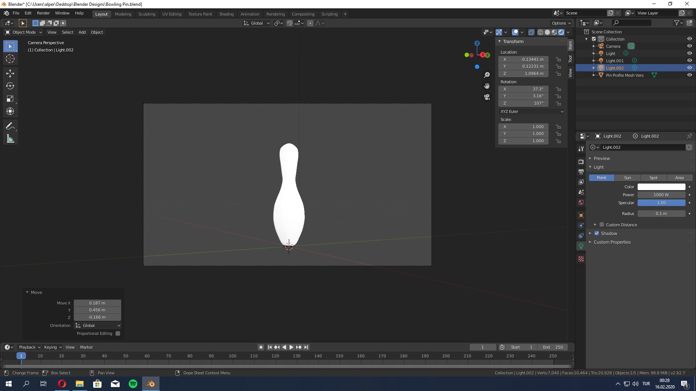Switch to rendered viewport shading
The height and width of the screenshot is (391, 696).
[561, 32]
